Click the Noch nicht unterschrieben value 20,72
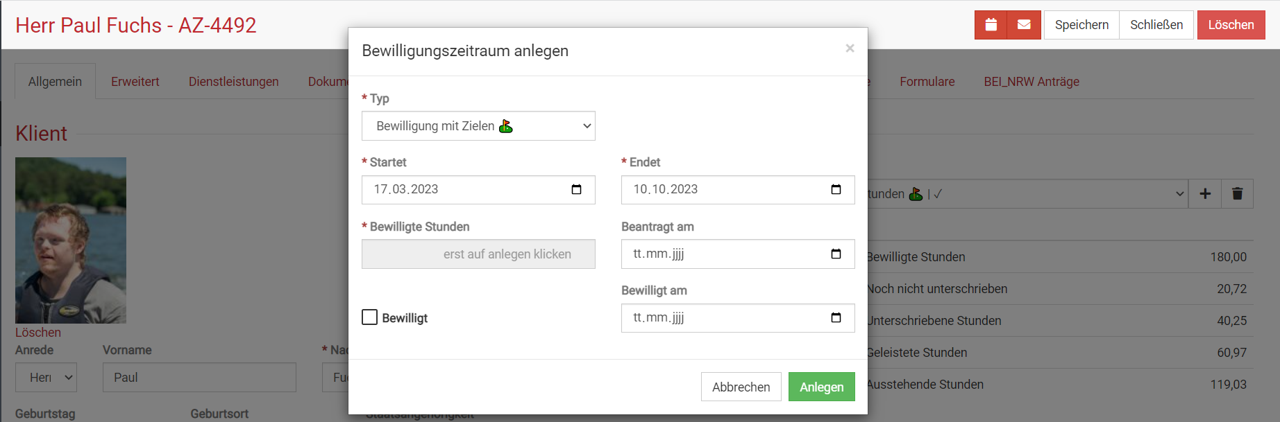The height and width of the screenshot is (422, 1280). 1231,289
